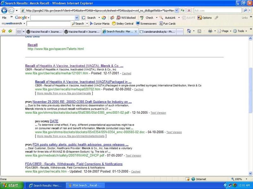Open Google toolbar Options
This screenshot has height=189, width=253.
(x=205, y=18)
